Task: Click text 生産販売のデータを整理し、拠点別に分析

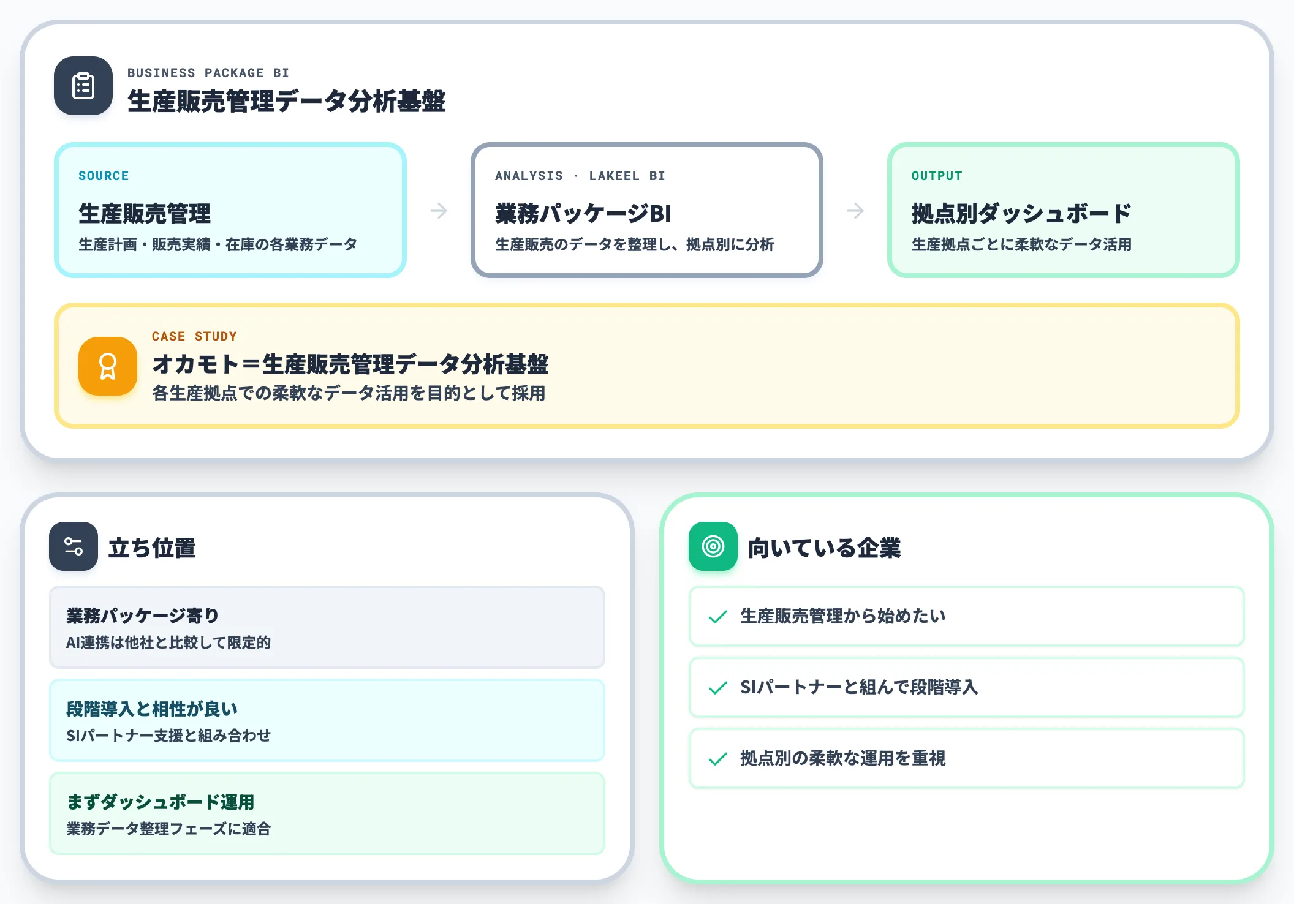Action: point(635,244)
